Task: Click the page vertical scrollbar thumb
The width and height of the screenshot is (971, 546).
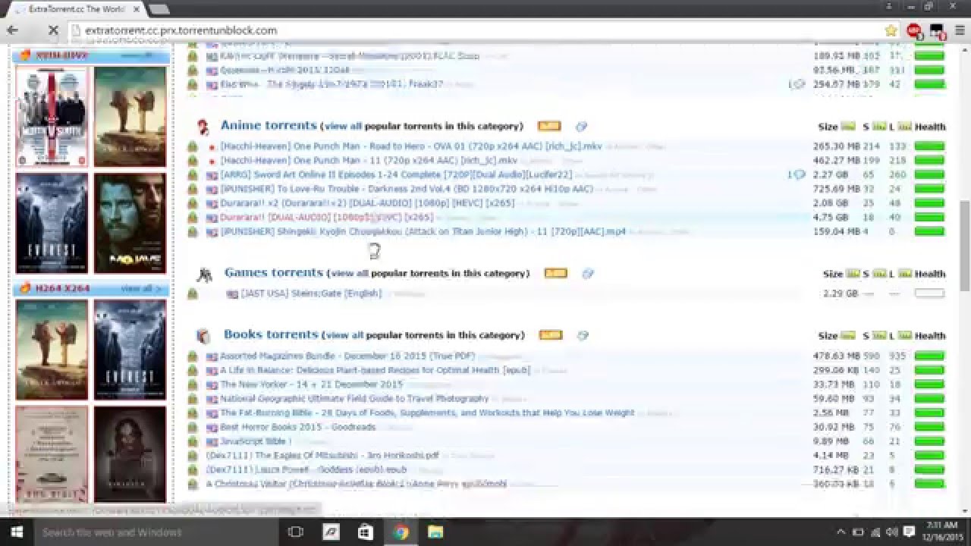Action: [x=965, y=245]
